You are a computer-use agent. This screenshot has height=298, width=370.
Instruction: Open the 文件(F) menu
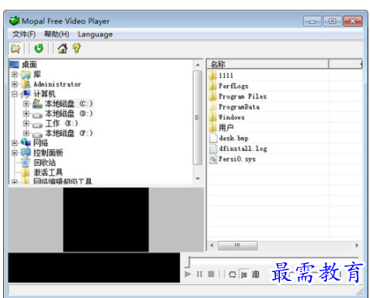[x=24, y=34]
